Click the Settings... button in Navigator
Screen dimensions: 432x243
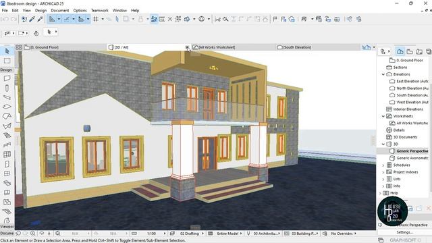pos(405,232)
